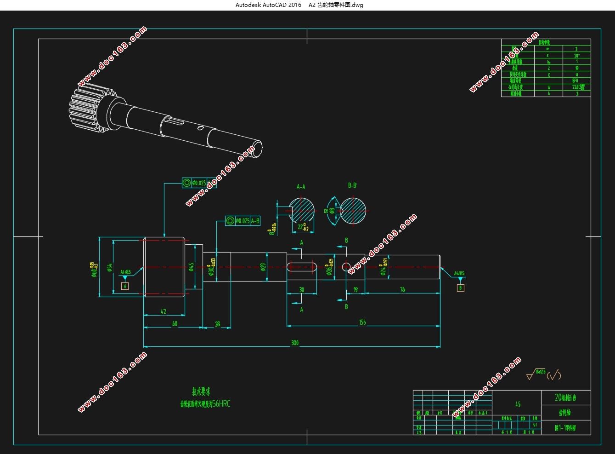The height and width of the screenshot is (454, 615).
Task: Select the 155 length dimension
Action: (362, 322)
